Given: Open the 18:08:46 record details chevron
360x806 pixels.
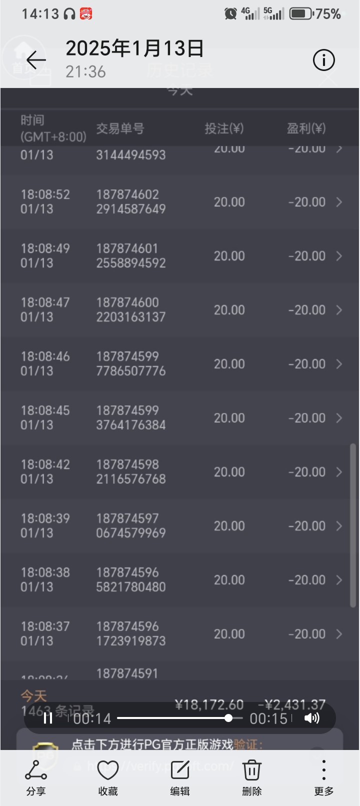Looking at the screenshot, I should click(x=339, y=364).
